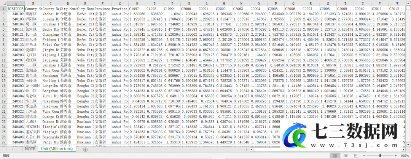
Task: Select value 0.273923 in Sanshan row
Action: [x=137, y=65]
